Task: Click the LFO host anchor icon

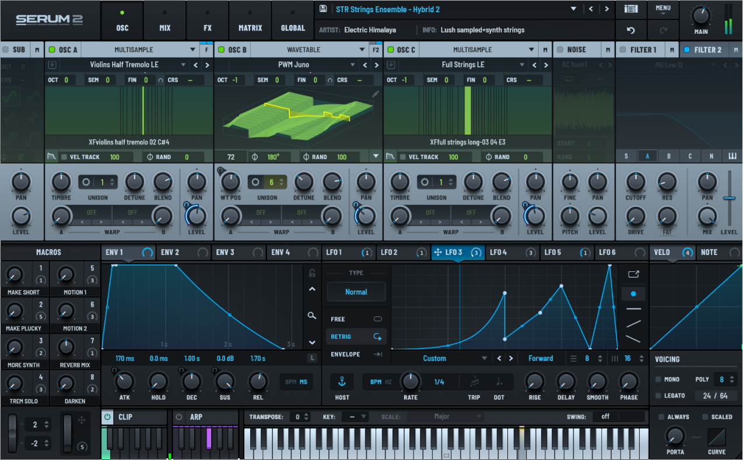Action: (x=342, y=382)
